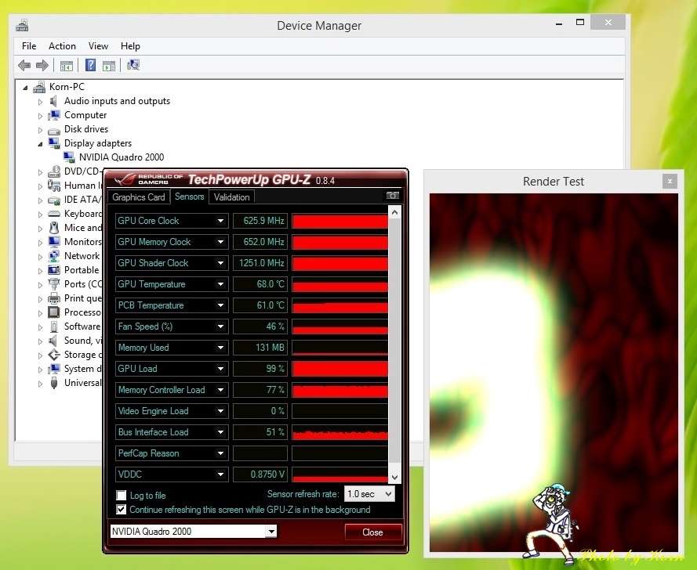Viewport: 697px width, 570px height.
Task: Click the sensors list scroll-down arrow
Action: coord(394,478)
